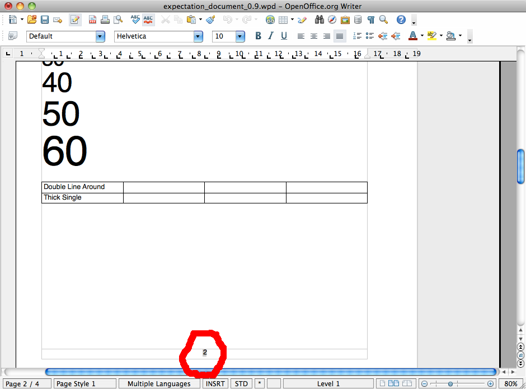
Task: Click the Data Sources database icon
Action: (x=358, y=20)
